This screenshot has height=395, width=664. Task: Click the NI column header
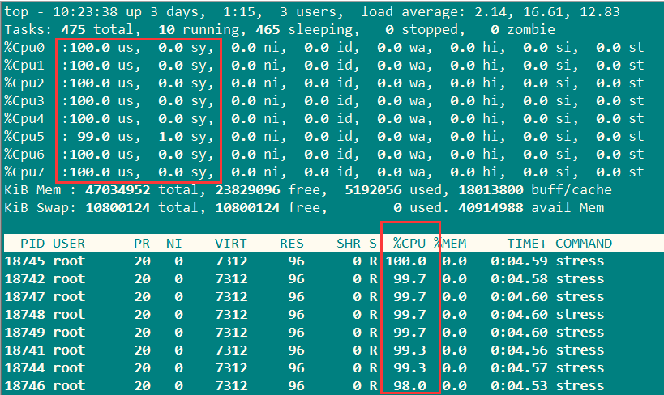coord(174,243)
